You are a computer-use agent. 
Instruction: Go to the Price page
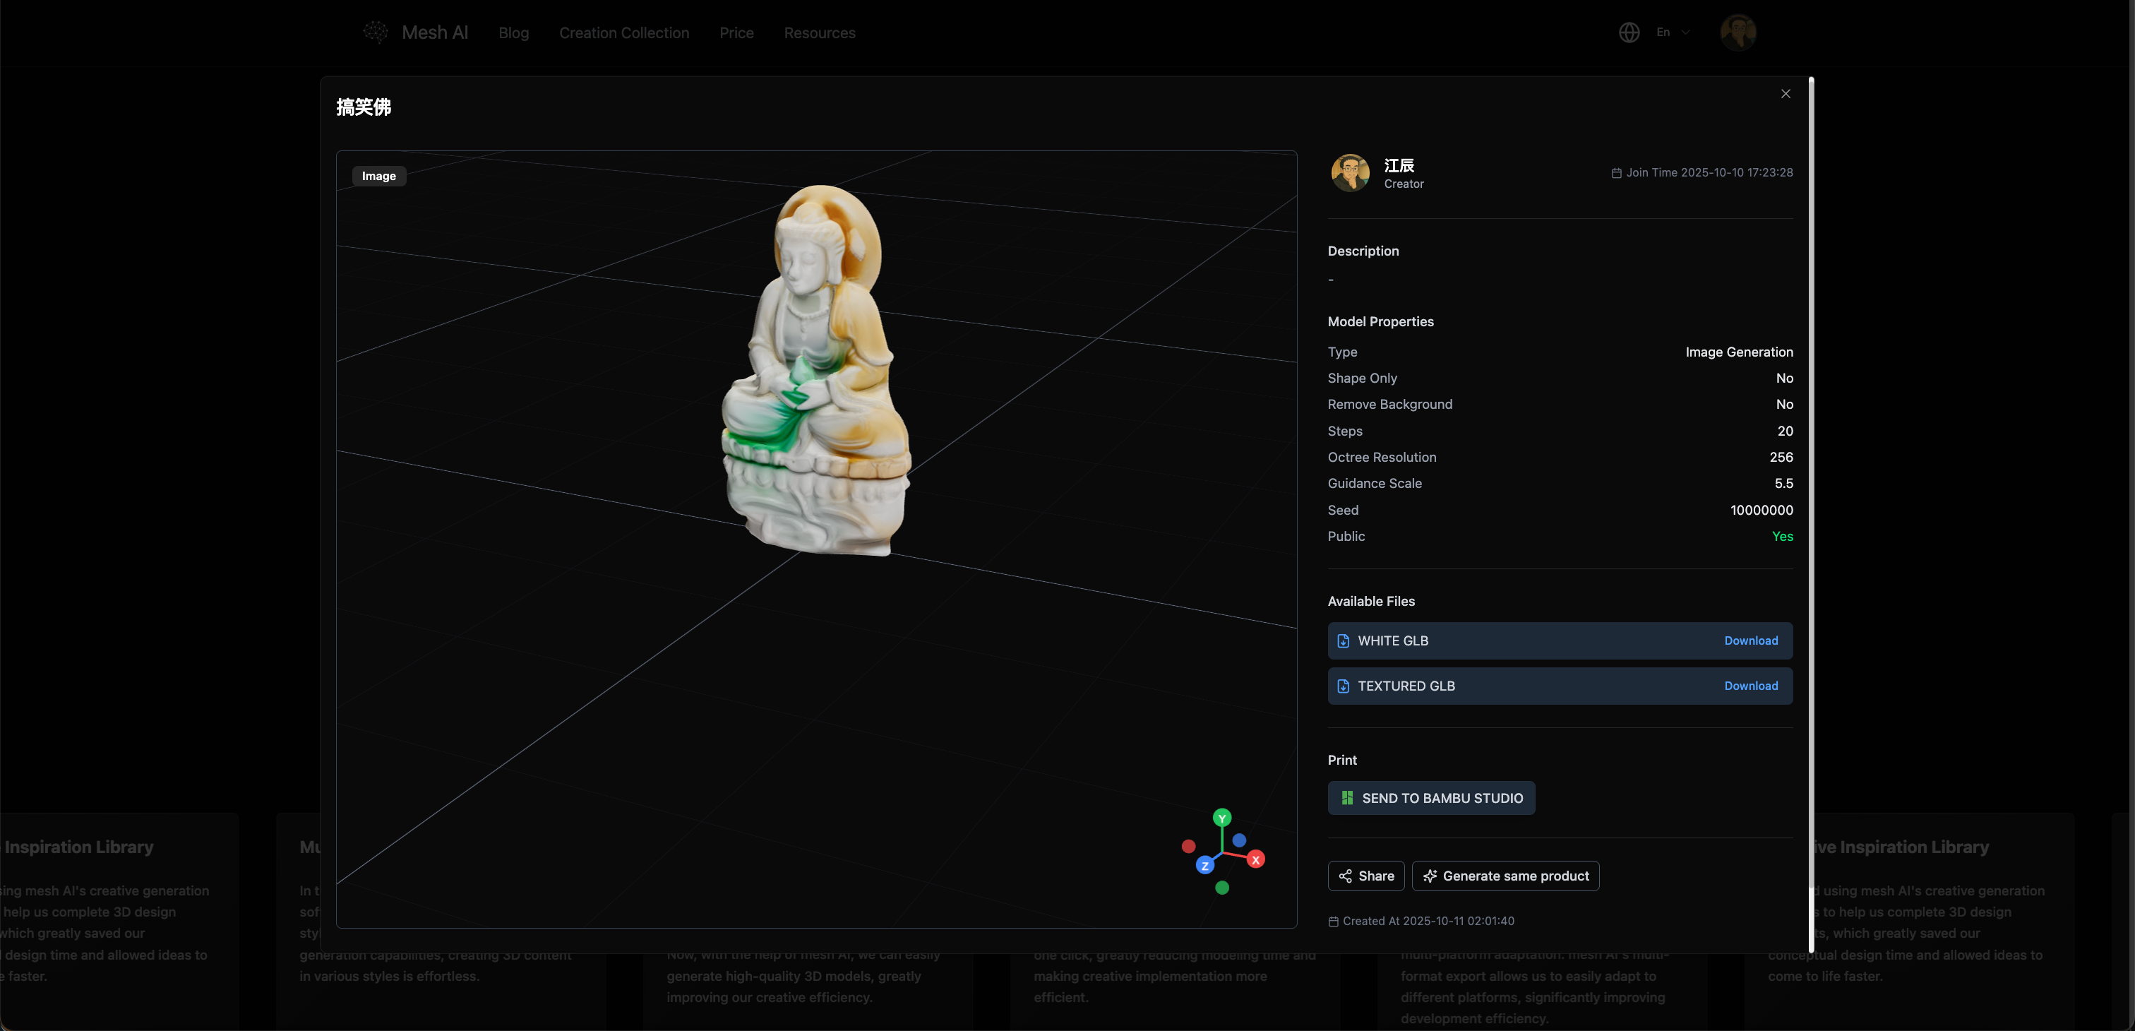pyautogui.click(x=736, y=33)
